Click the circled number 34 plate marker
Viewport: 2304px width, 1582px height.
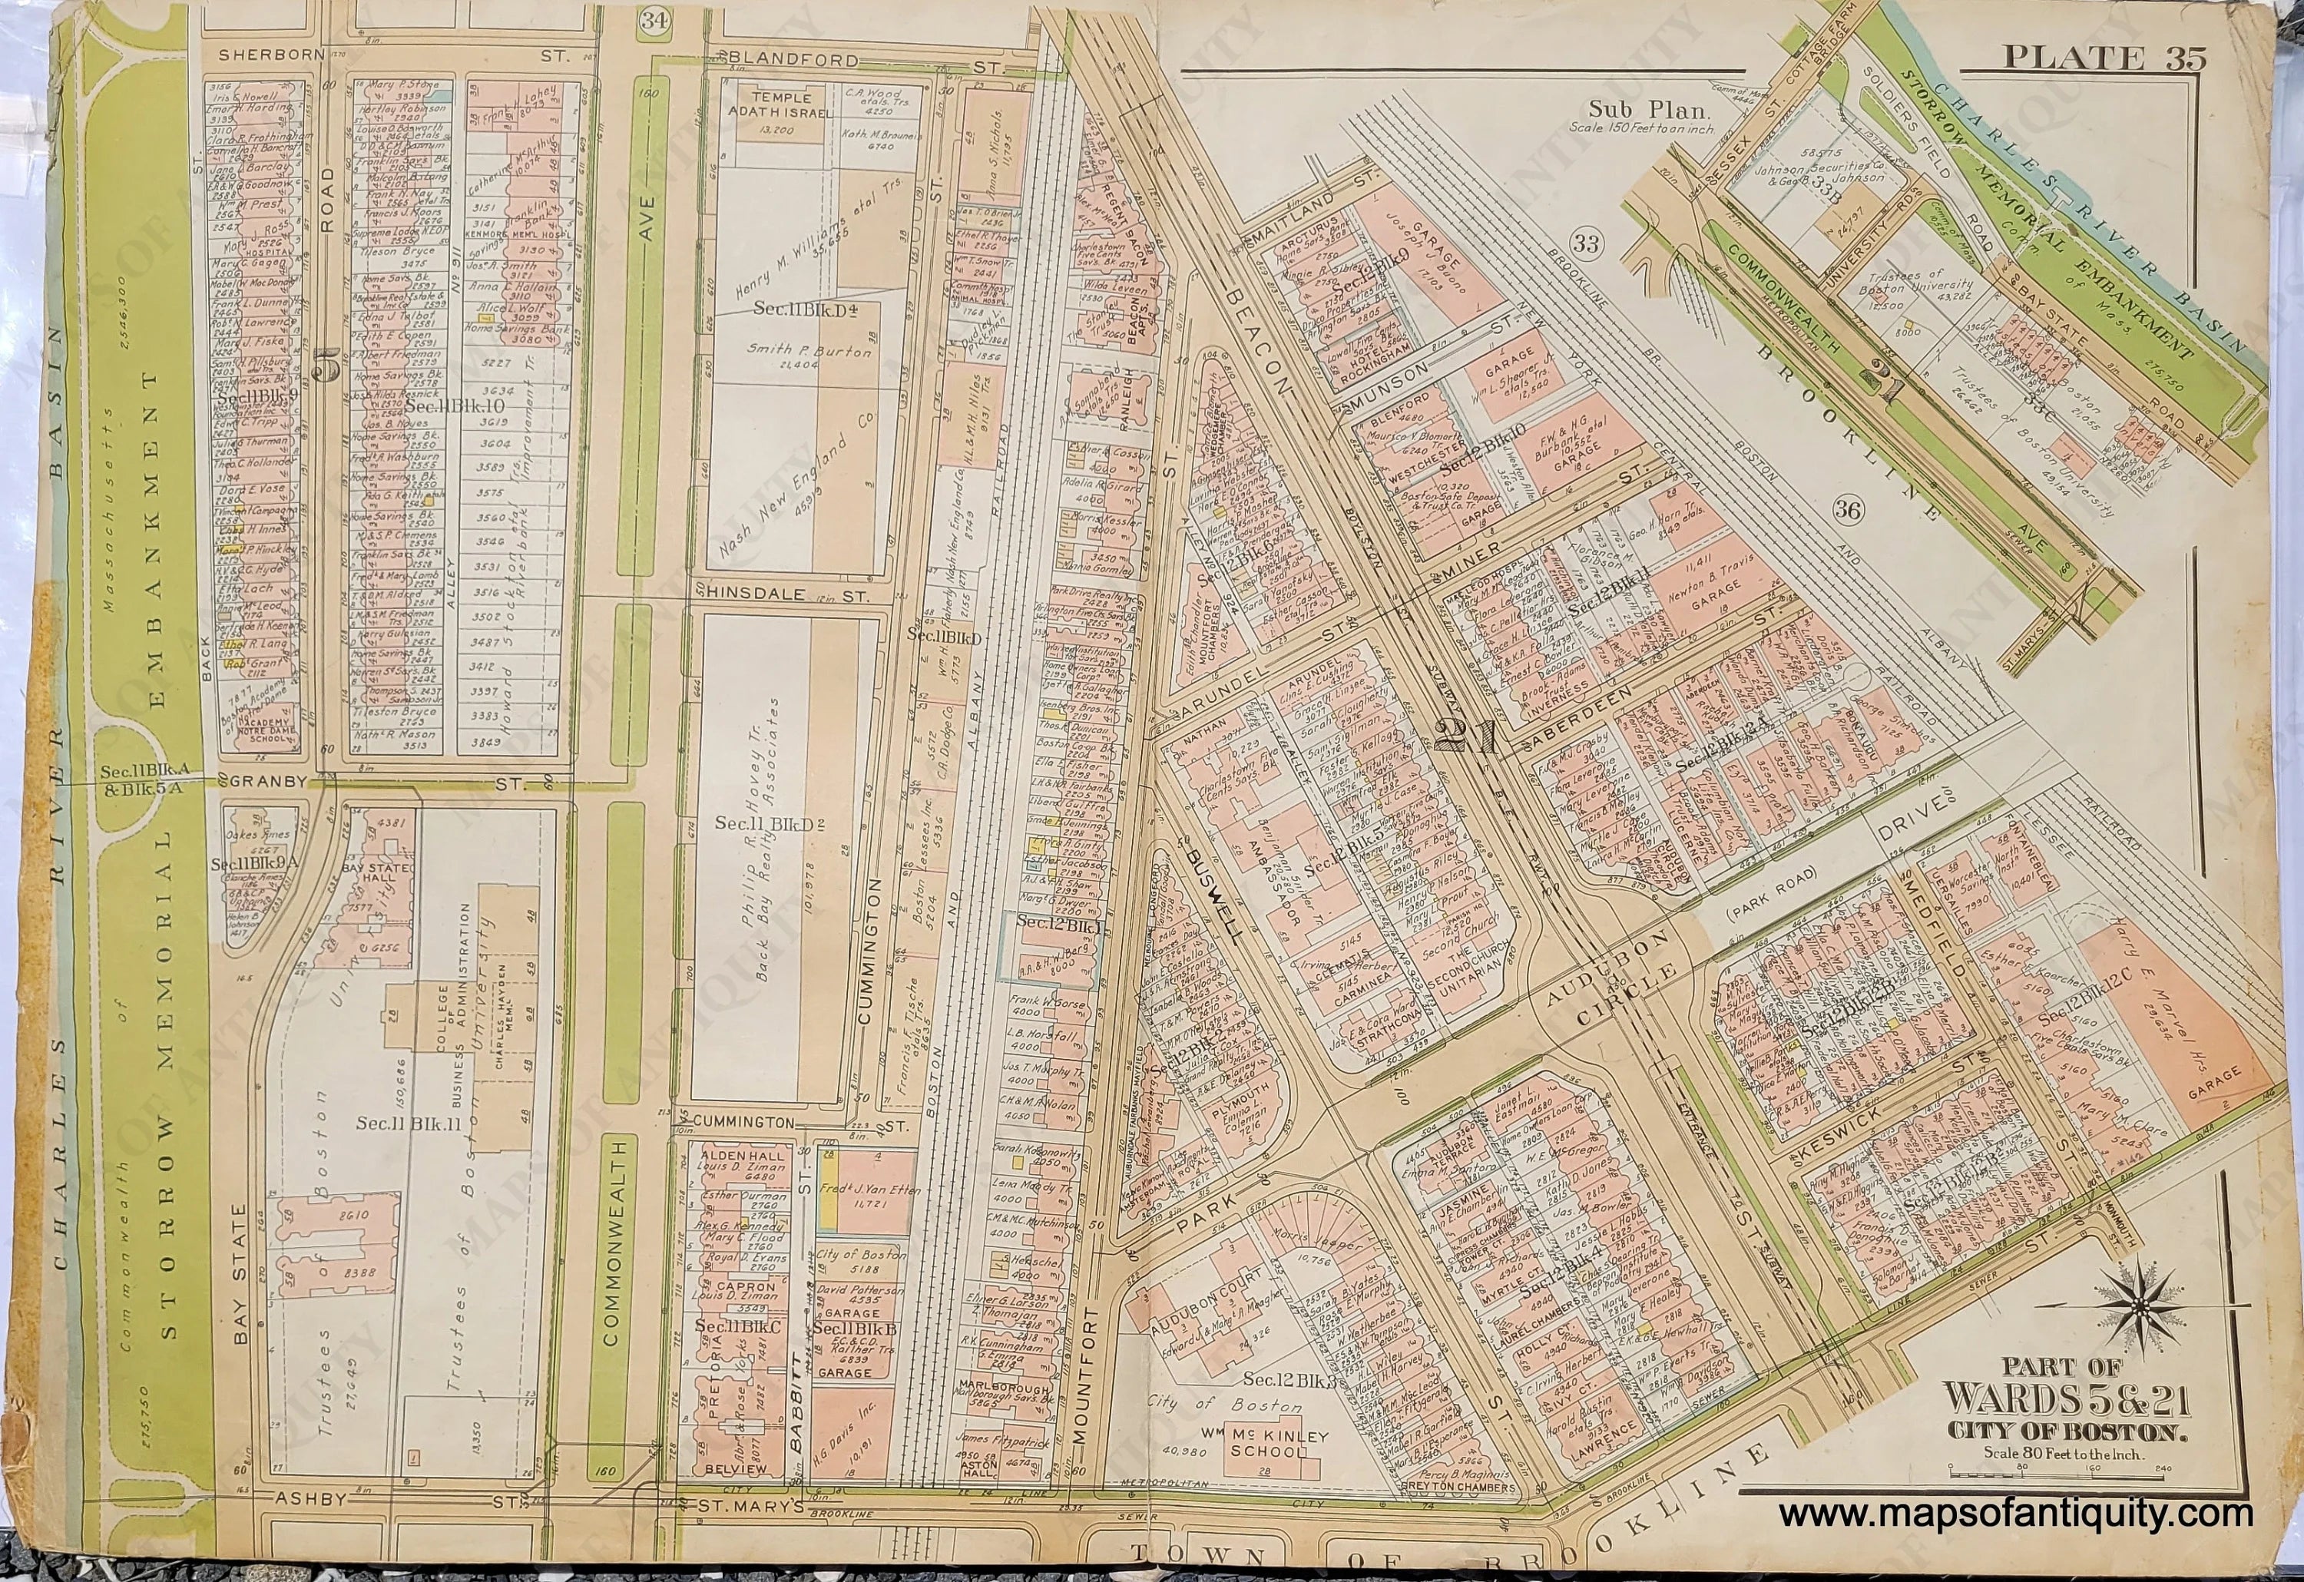click(x=654, y=20)
